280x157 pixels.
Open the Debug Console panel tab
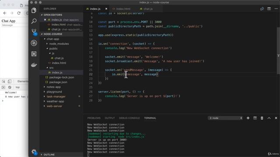[x=129, y=118]
